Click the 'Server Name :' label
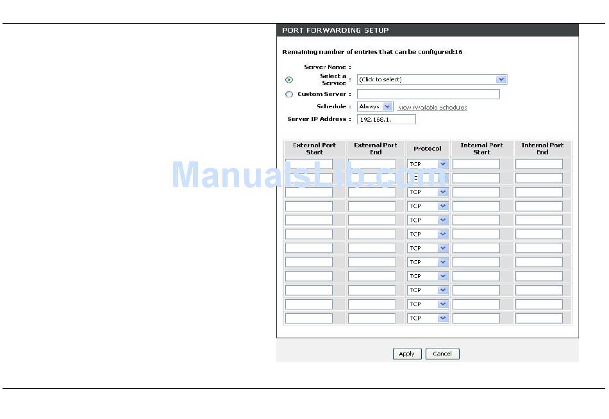The height and width of the screenshot is (419, 609). tap(328, 67)
